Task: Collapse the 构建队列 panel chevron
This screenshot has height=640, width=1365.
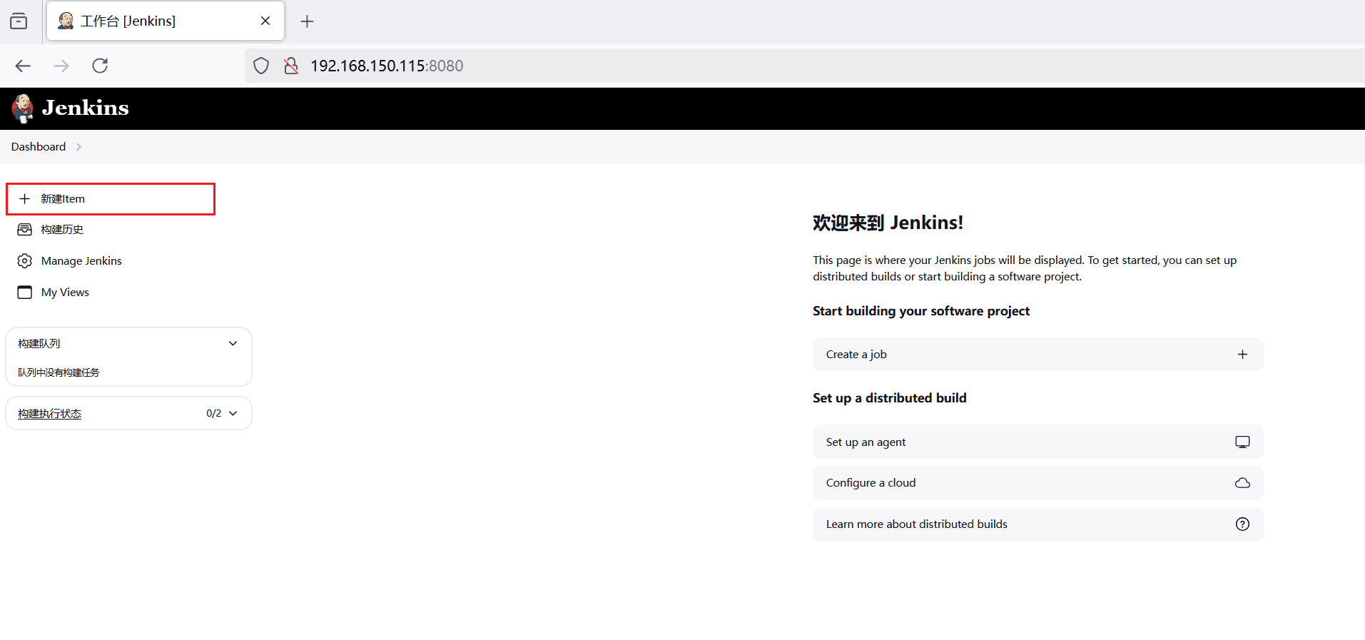Action: [233, 343]
